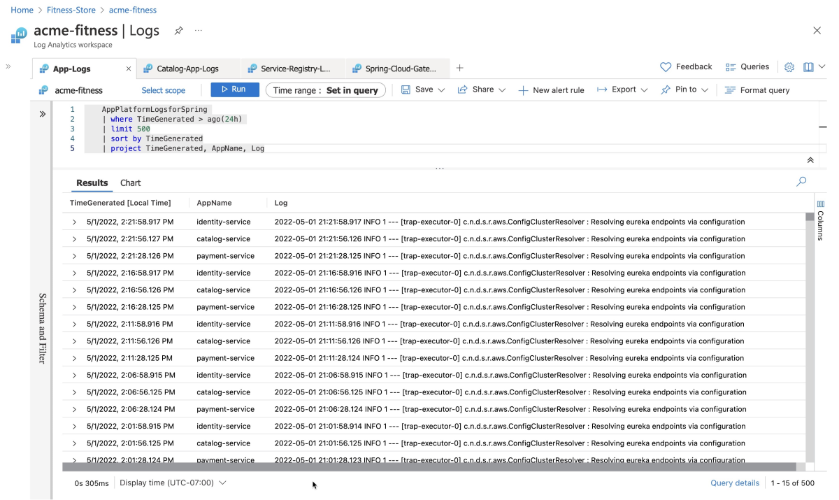Run the query

coord(235,90)
